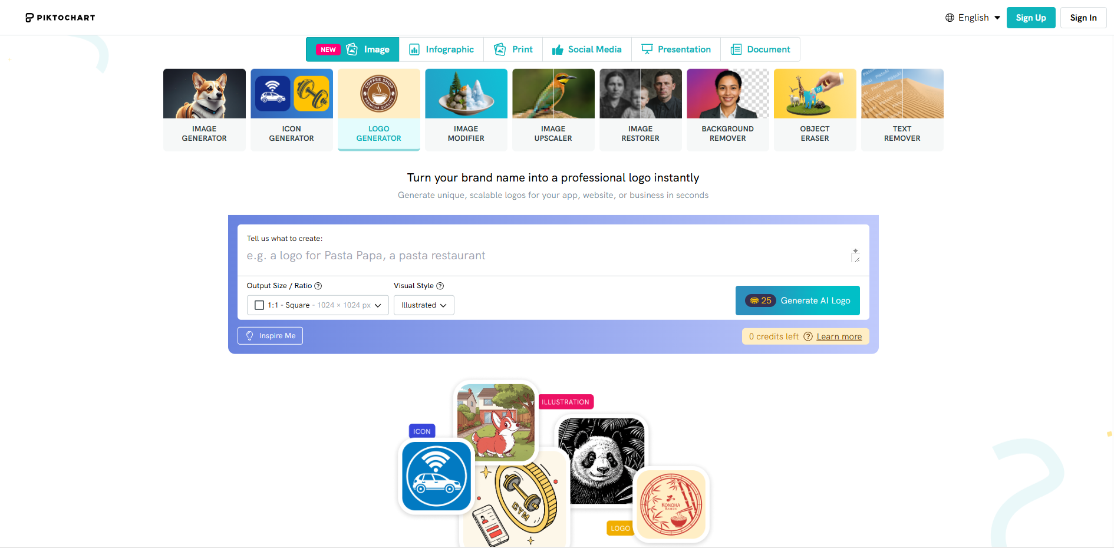Select the Icon Generator tool
Image resolution: width=1114 pixels, height=548 pixels.
pyautogui.click(x=291, y=110)
